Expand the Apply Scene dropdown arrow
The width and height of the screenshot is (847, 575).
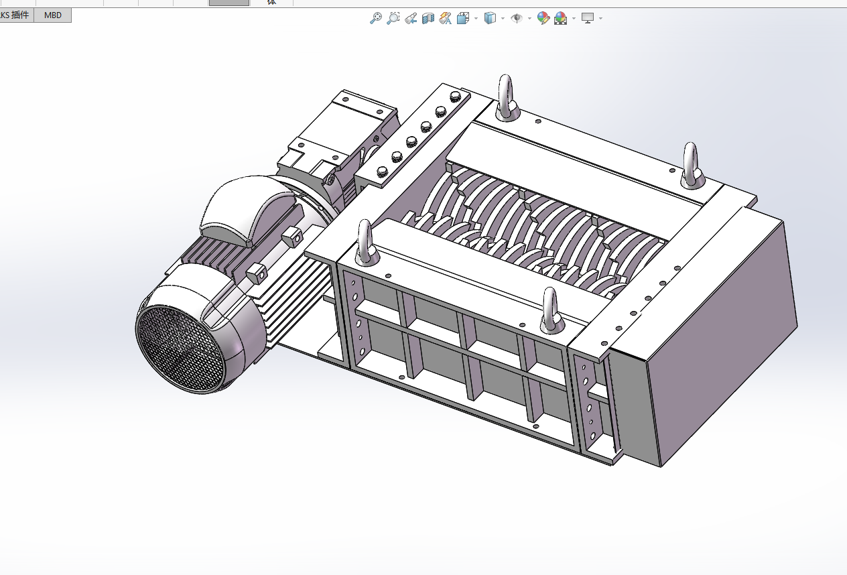point(574,18)
